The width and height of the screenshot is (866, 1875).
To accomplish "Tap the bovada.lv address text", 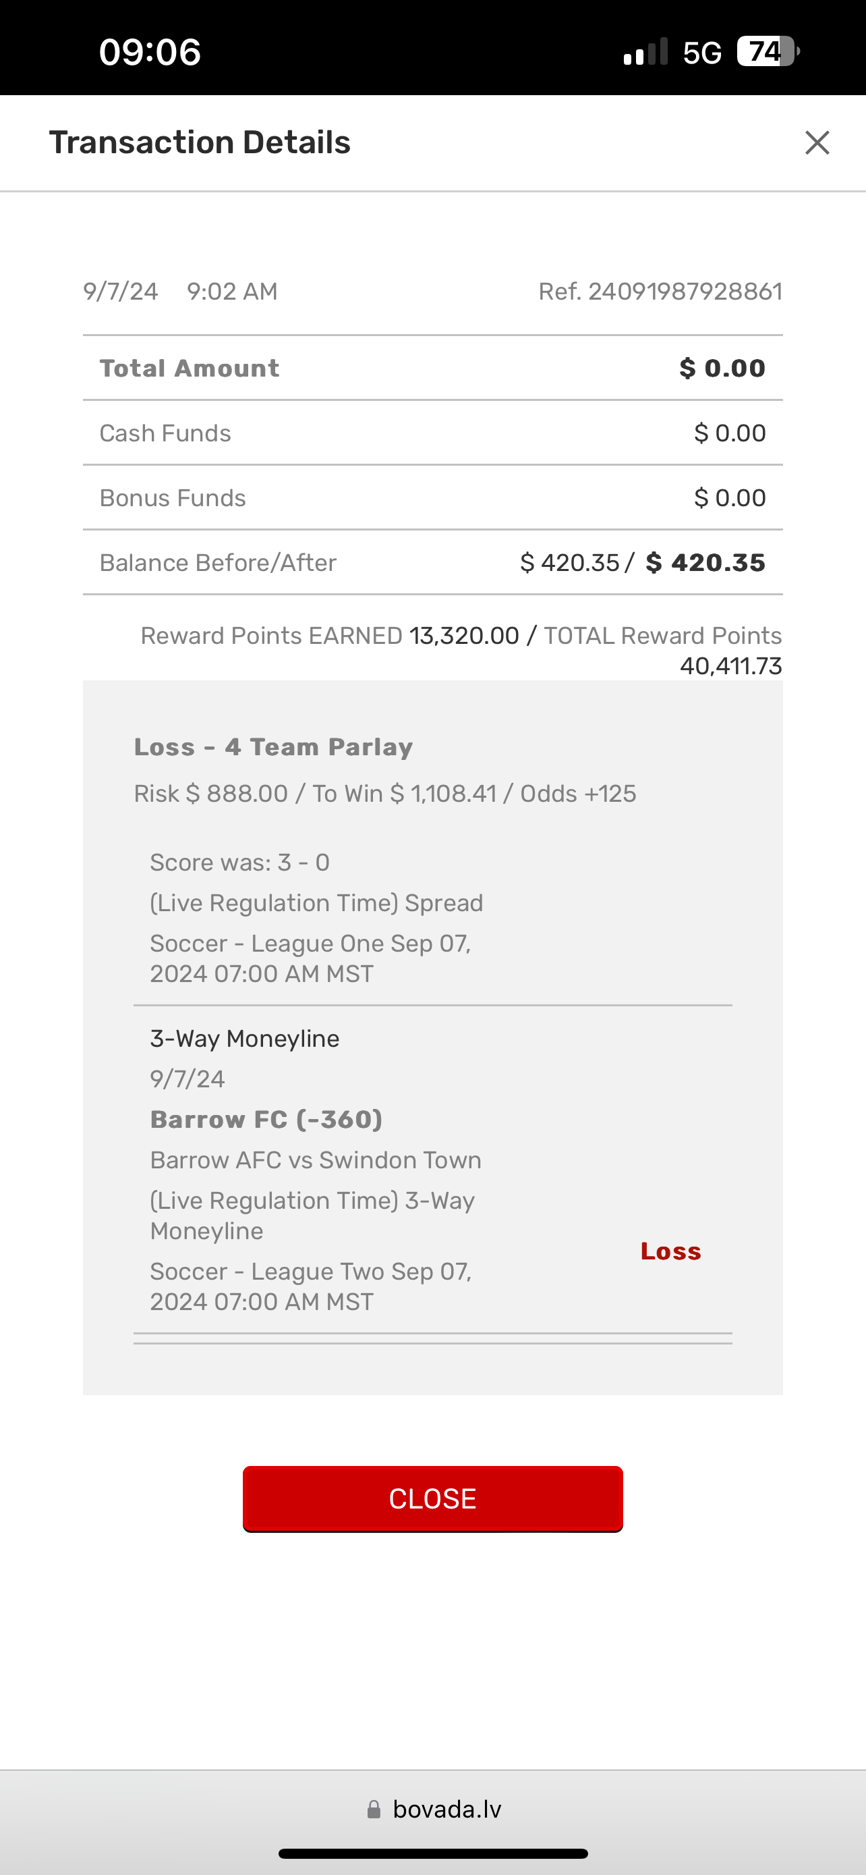I will point(446,1810).
